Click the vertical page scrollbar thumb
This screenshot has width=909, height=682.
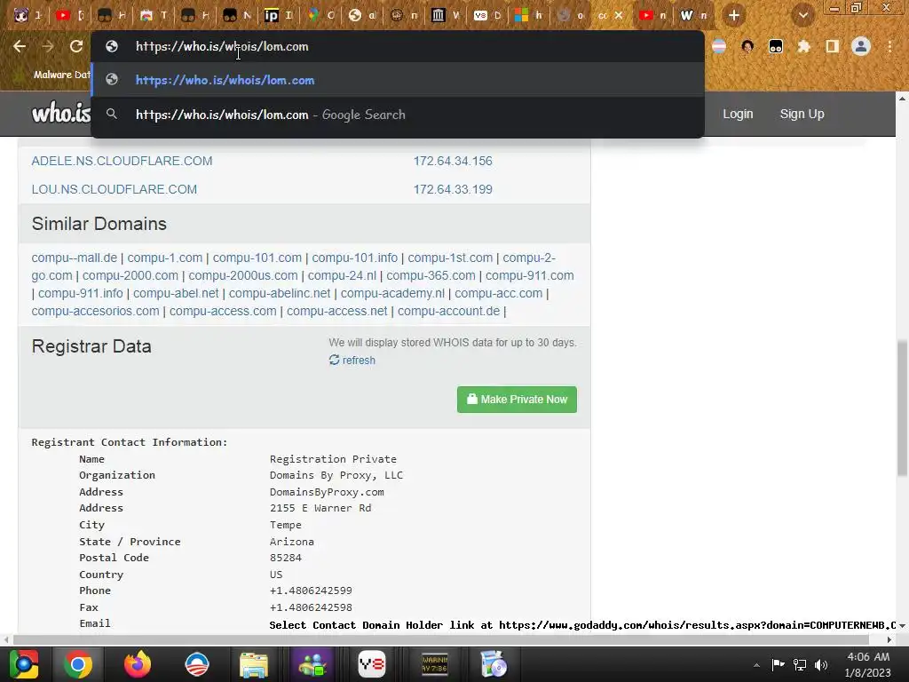coord(902,407)
